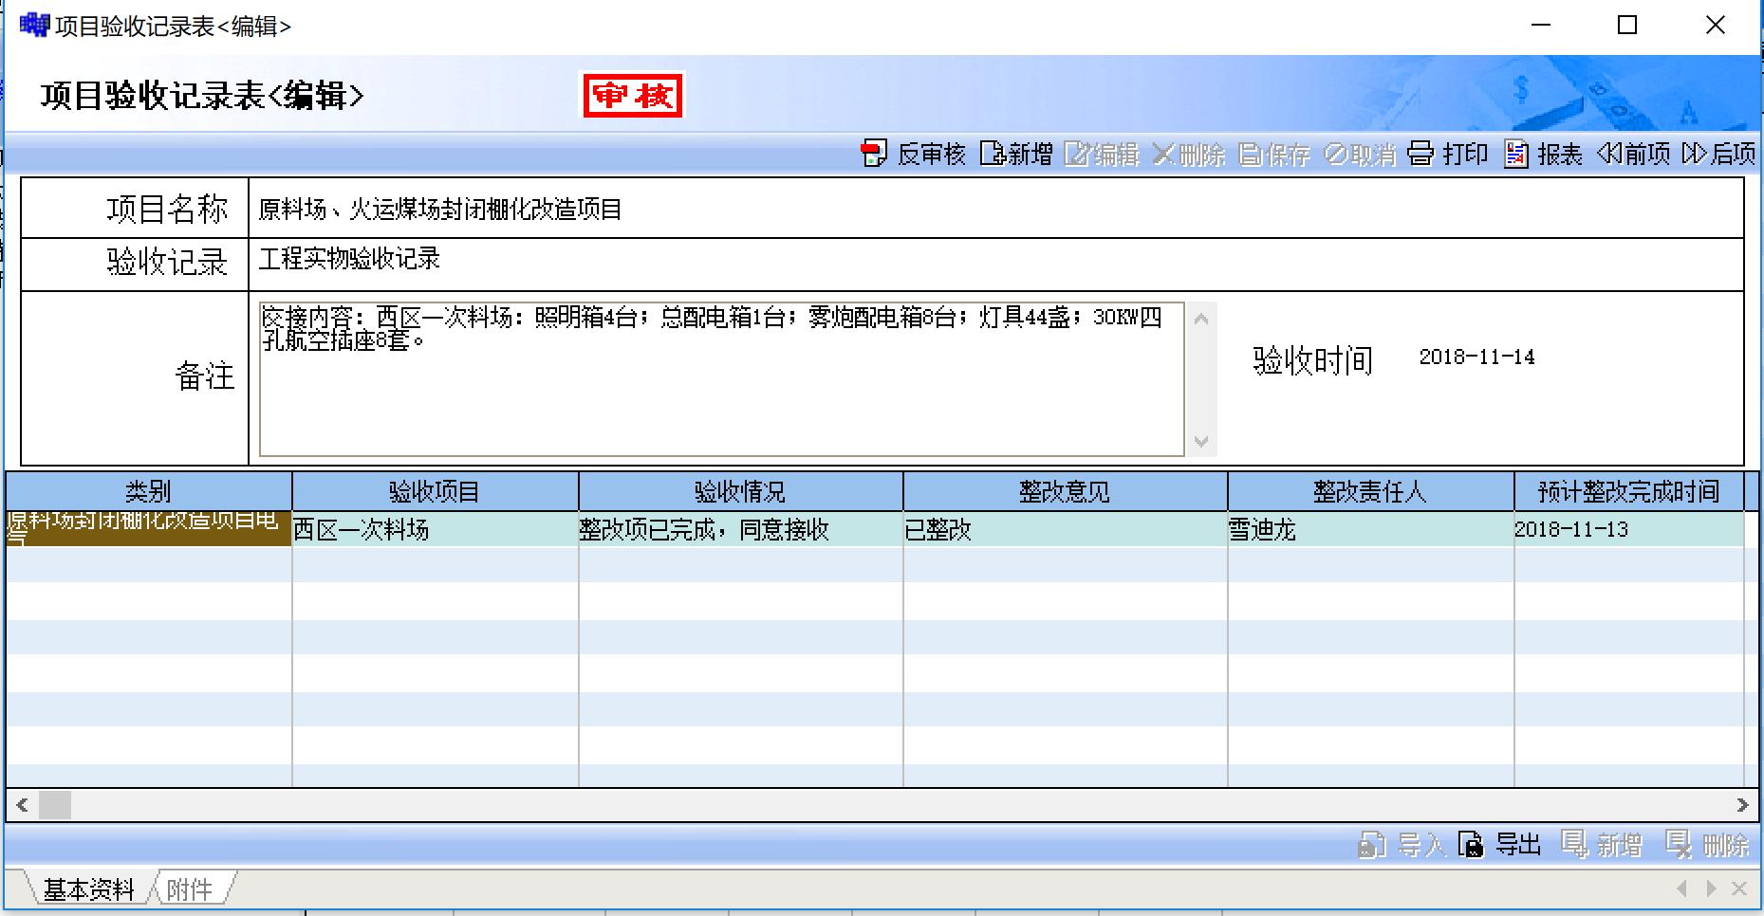Switch to the 附件 tab
This screenshot has width=1764, height=916.
tap(190, 889)
